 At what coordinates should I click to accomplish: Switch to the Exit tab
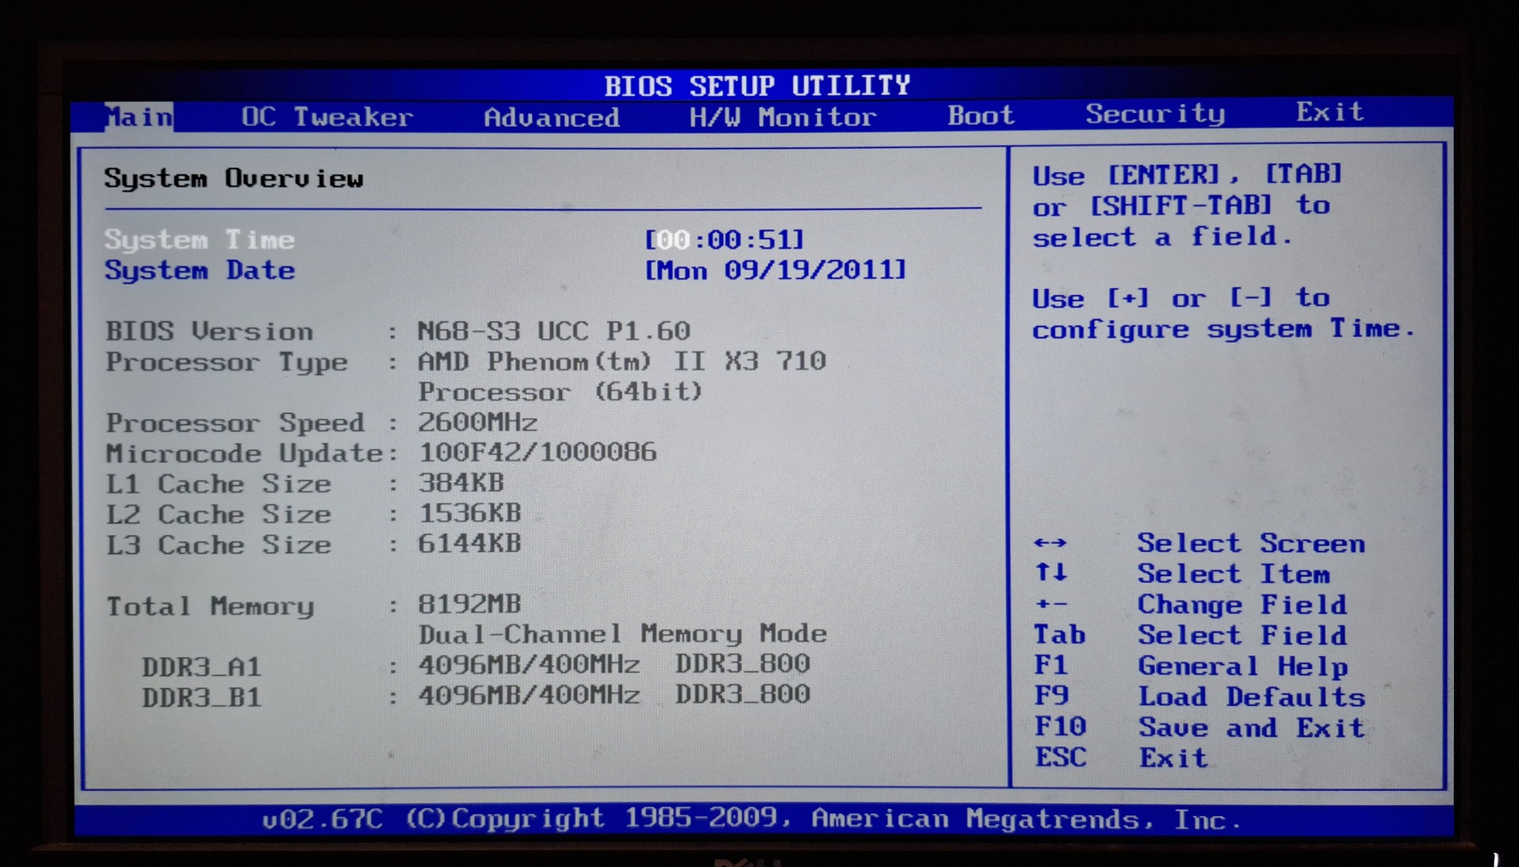1330,112
